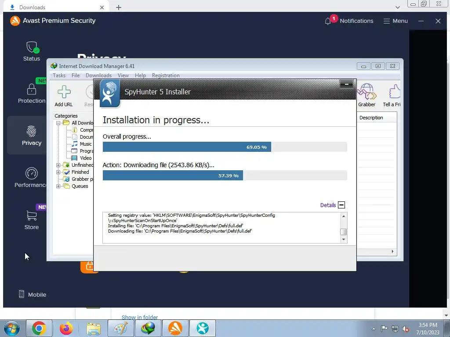
Task: Click the Grabber toolbar icon in IDM
Action: (x=367, y=95)
